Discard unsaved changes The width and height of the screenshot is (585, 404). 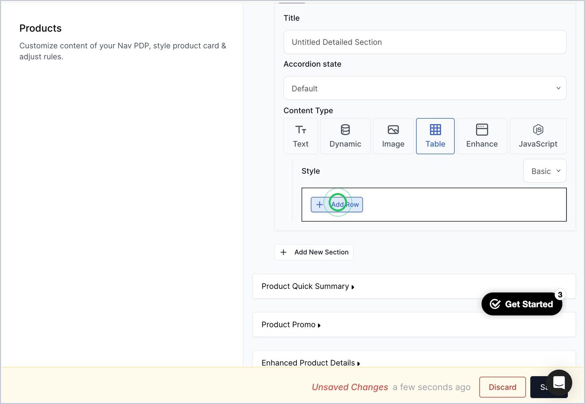coord(502,387)
